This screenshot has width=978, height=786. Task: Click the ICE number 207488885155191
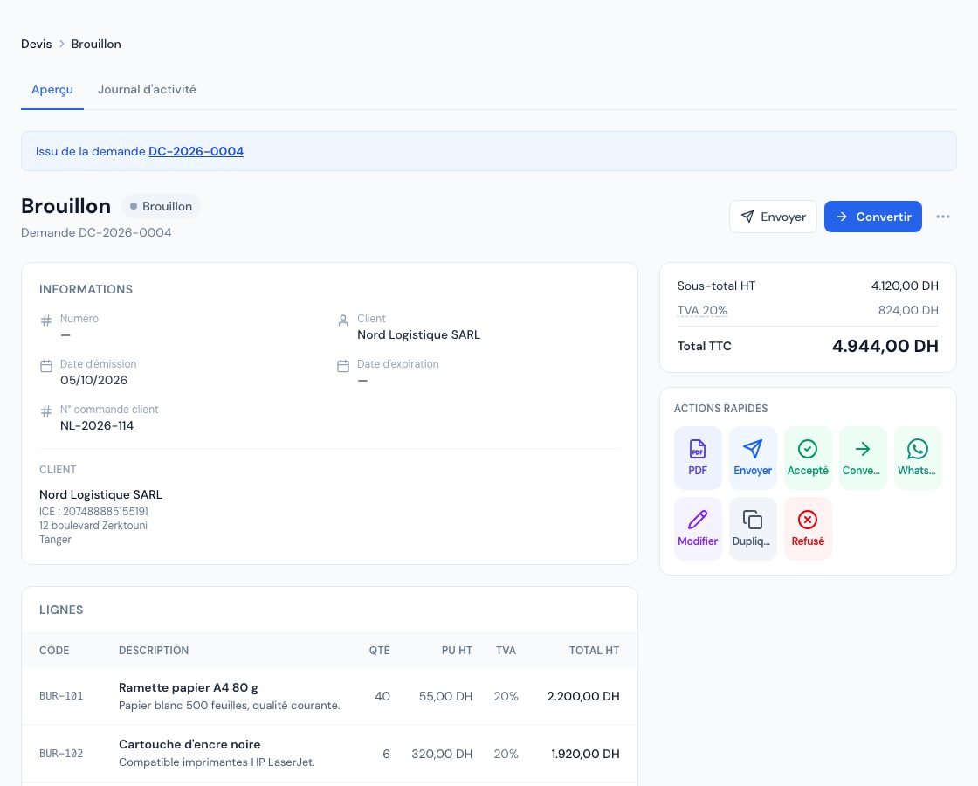click(93, 512)
